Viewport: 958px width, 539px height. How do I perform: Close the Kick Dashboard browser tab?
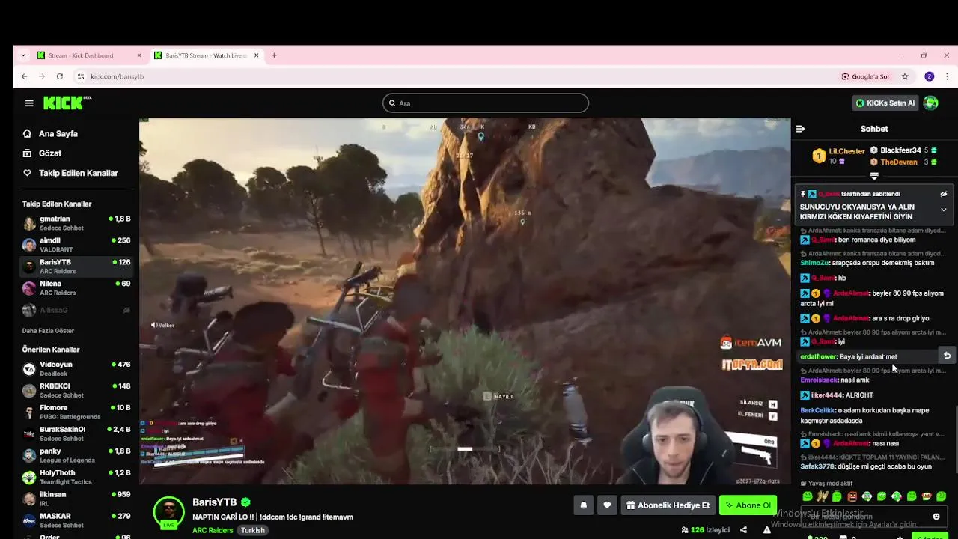139,55
